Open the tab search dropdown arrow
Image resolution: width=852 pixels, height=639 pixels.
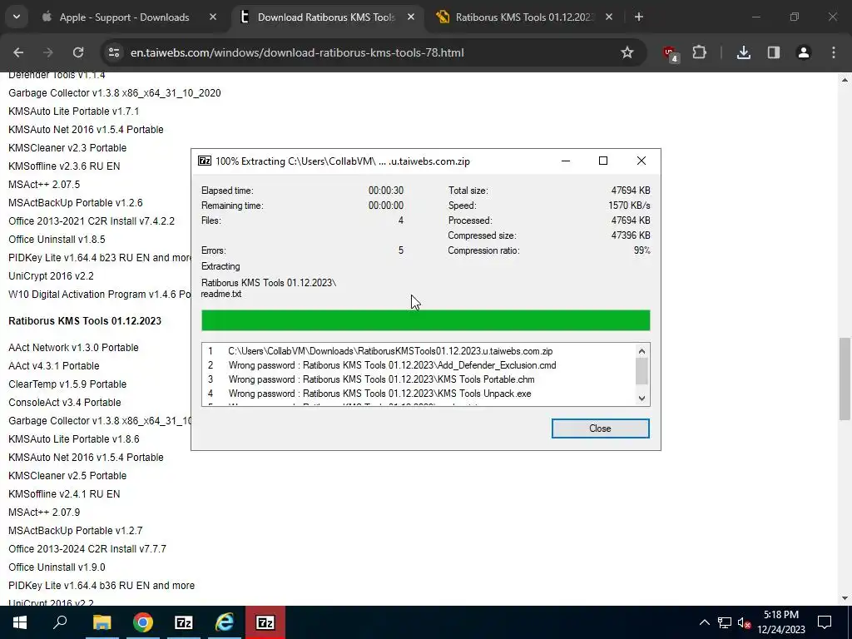tap(17, 17)
